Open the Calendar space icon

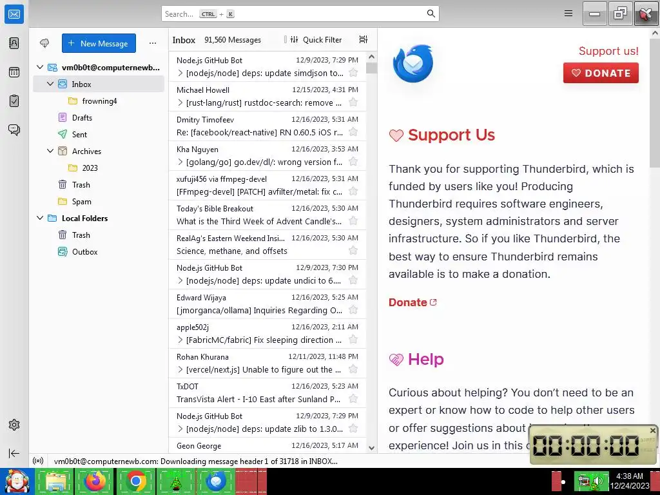(x=14, y=72)
